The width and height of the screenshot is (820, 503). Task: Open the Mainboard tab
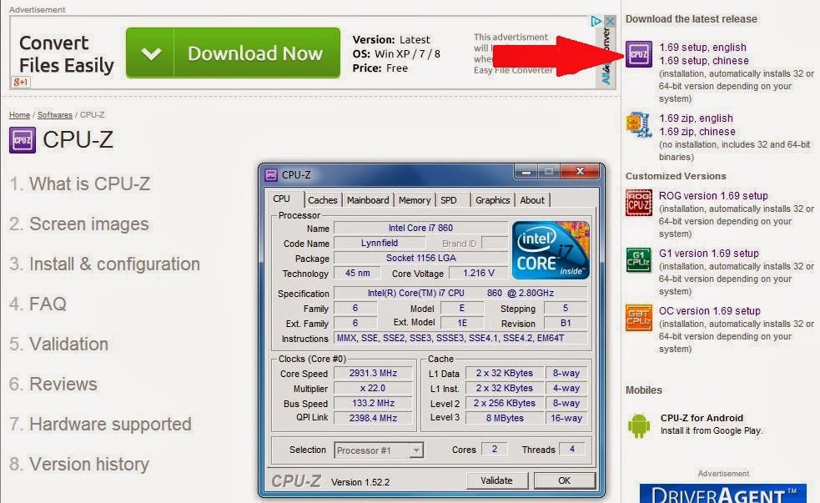click(368, 200)
